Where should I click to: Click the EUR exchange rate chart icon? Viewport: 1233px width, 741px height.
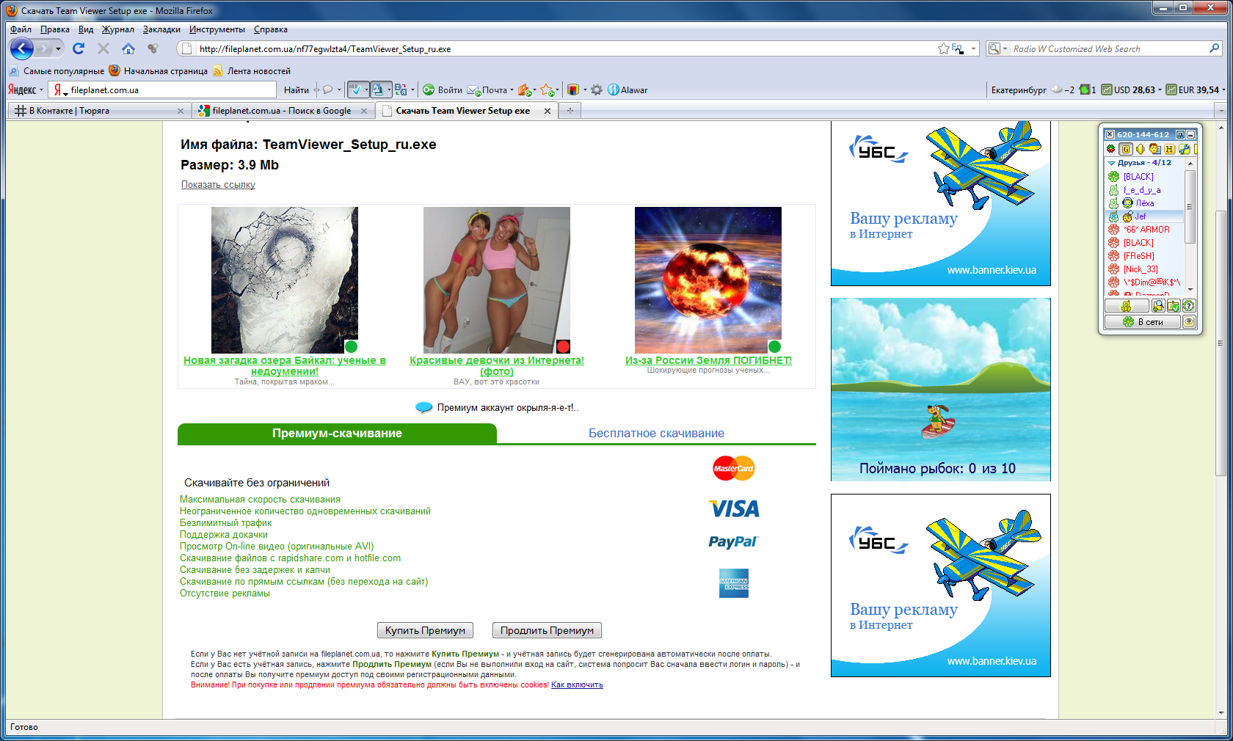coord(1171,90)
